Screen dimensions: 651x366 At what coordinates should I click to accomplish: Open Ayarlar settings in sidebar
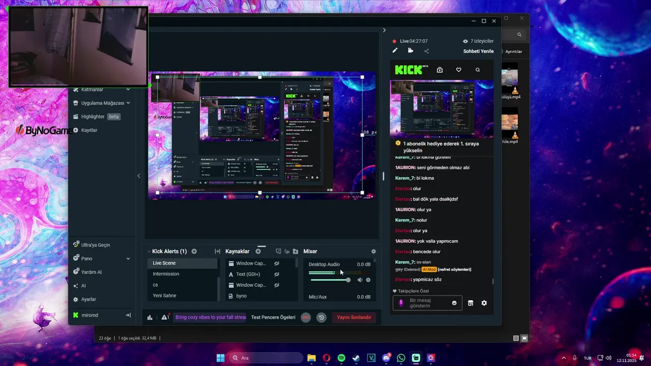[x=85, y=299]
